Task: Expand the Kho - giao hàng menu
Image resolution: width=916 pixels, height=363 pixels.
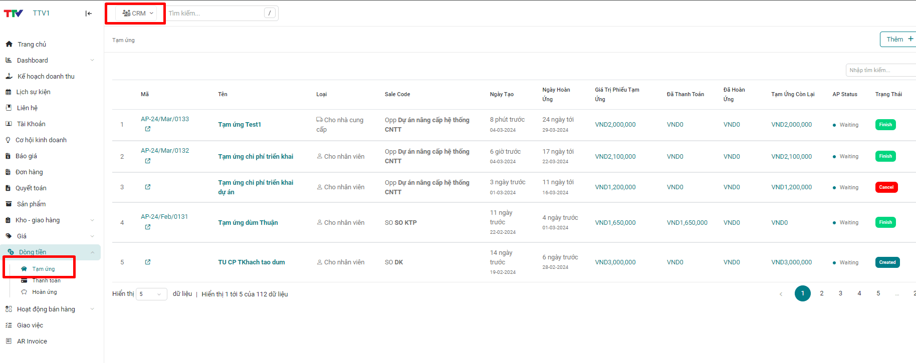Action: click(92, 220)
